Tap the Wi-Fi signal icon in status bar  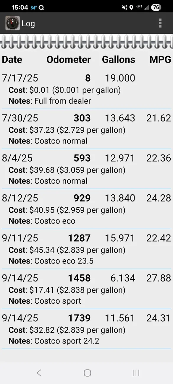pos(139,8)
